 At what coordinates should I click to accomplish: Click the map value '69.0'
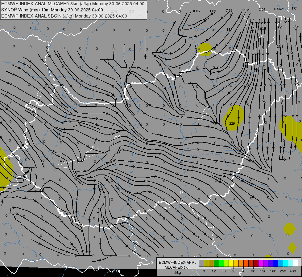click(197, 49)
